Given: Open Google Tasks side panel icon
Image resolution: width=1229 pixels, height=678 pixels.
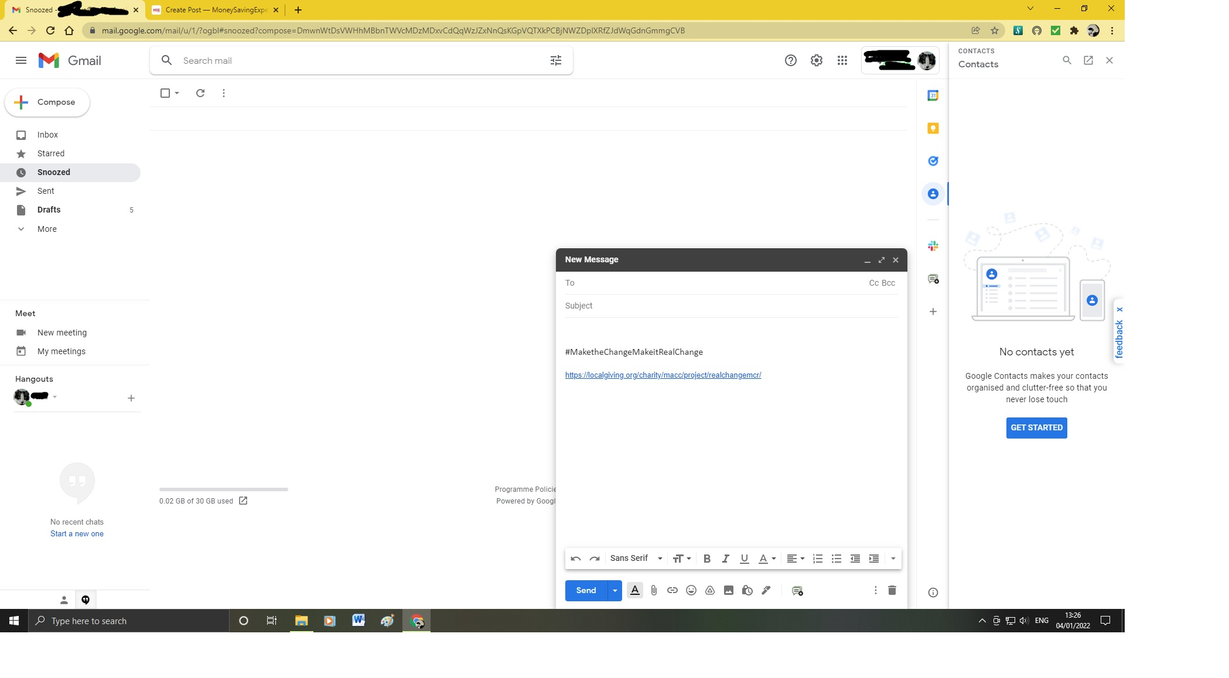Looking at the screenshot, I should tap(933, 161).
